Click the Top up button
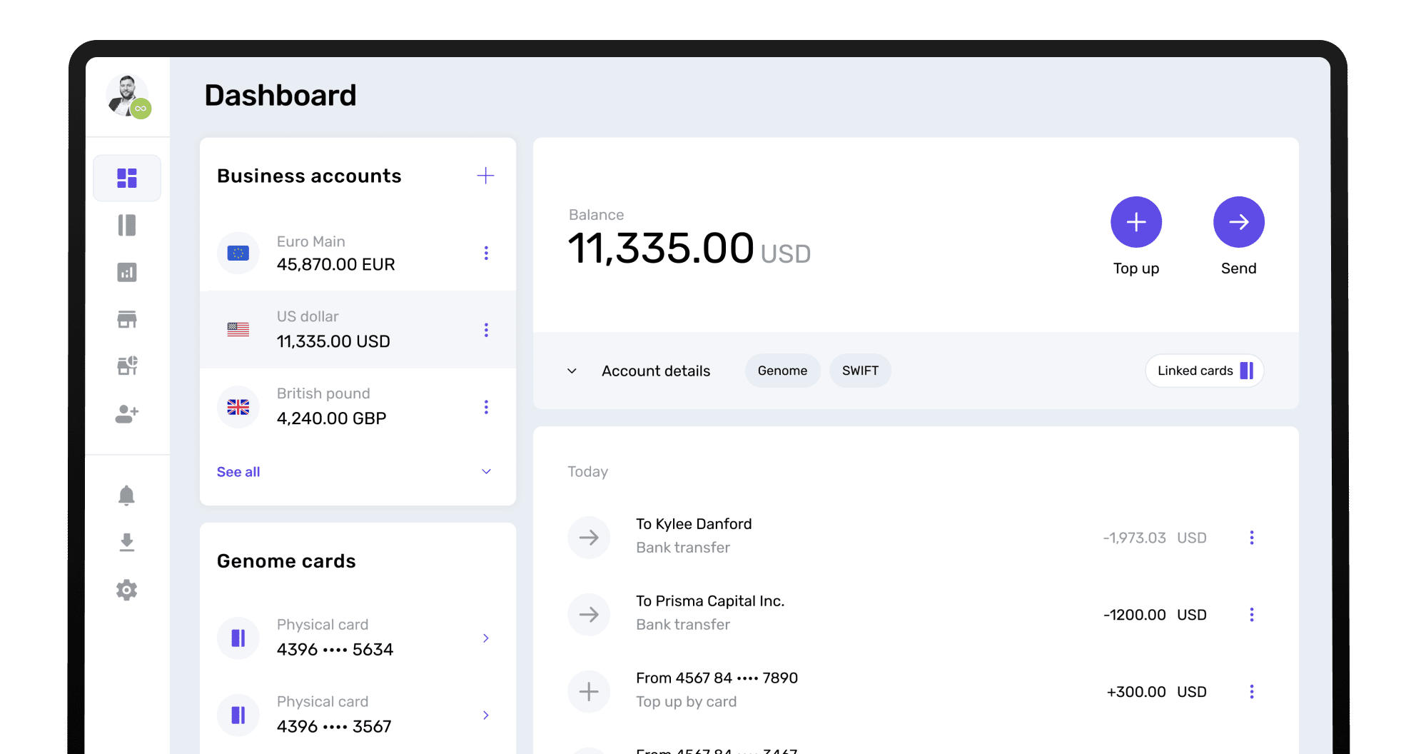Image resolution: width=1416 pixels, height=754 pixels. click(x=1136, y=222)
